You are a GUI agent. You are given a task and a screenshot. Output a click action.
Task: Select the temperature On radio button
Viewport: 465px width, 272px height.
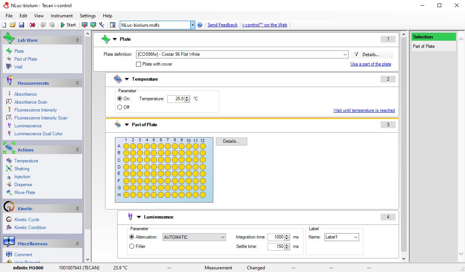[120, 99]
